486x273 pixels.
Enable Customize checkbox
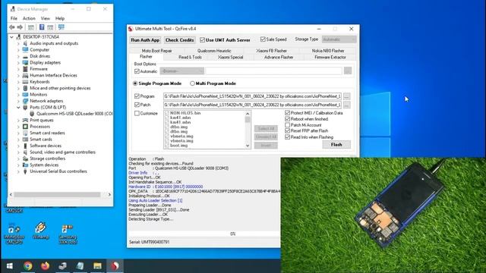click(137, 114)
